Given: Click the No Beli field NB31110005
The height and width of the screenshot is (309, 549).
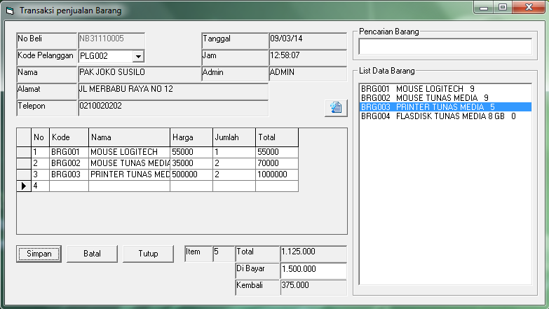Looking at the screenshot, I should click(111, 41).
